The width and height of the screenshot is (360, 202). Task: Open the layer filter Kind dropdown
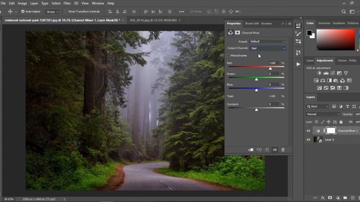tap(317, 106)
